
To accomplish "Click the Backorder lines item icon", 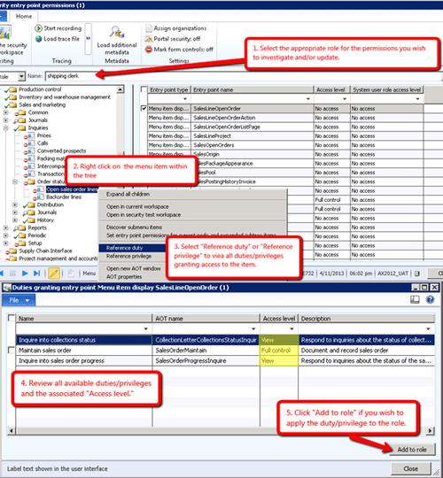I will click(x=41, y=197).
